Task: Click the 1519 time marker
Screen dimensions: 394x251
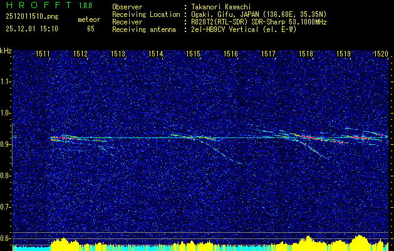Action: (x=343, y=53)
